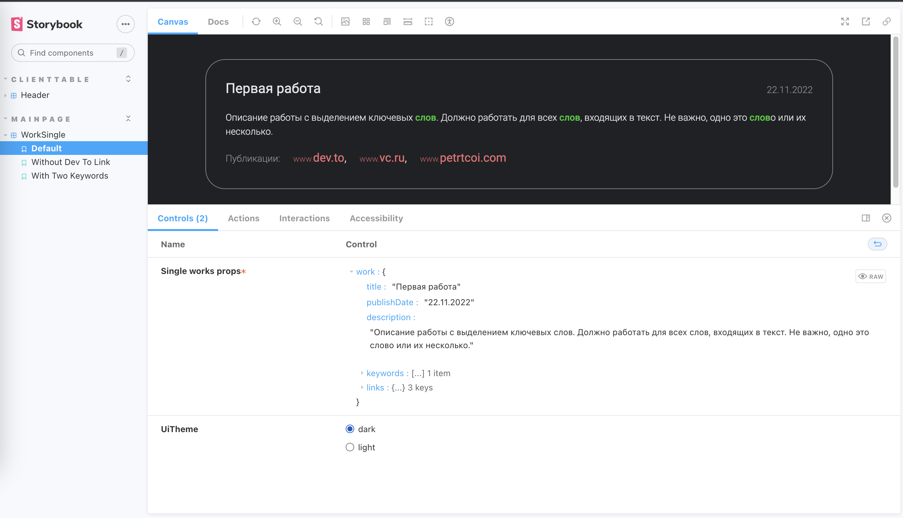Select the dark UiTheme radio
Viewport: 903px width, 518px height.
(x=350, y=429)
